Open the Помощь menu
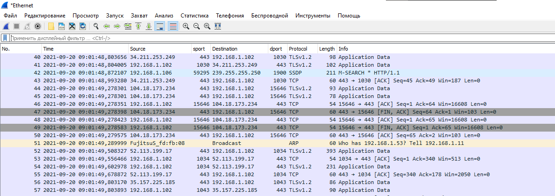The image size is (555, 196). click(x=349, y=16)
